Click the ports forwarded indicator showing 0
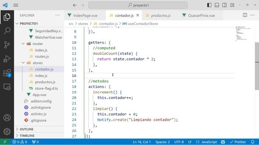 [35, 142]
